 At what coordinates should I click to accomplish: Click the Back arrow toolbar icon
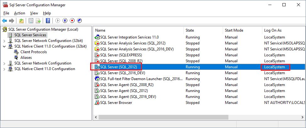[x=4, y=21]
